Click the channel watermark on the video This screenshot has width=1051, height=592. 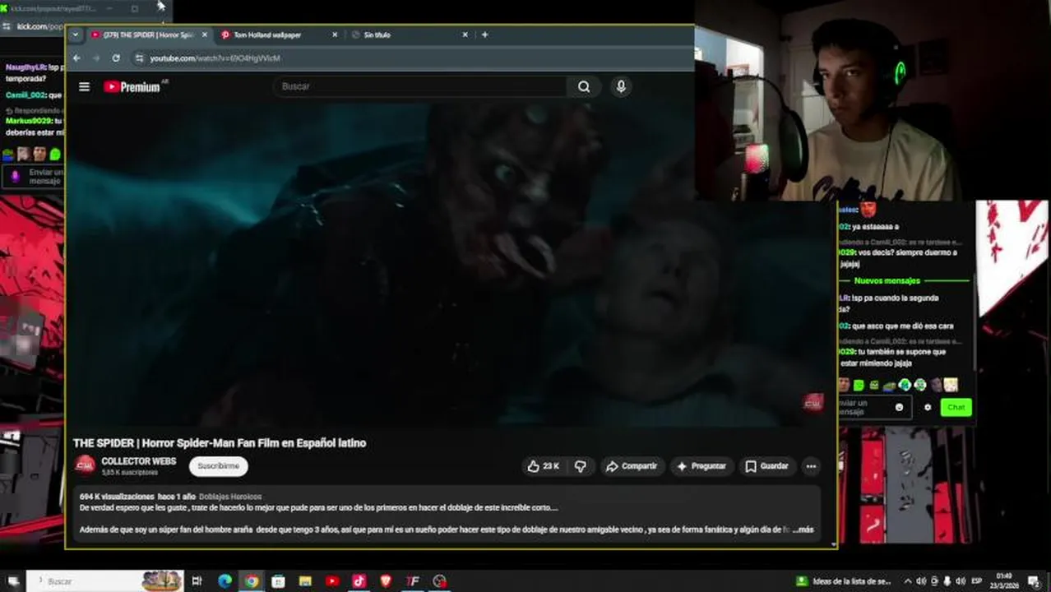[x=813, y=403]
